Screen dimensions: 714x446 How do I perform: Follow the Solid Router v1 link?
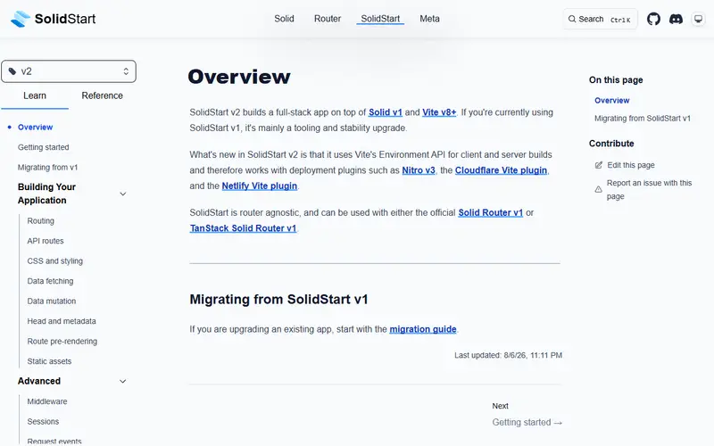pyautogui.click(x=490, y=212)
